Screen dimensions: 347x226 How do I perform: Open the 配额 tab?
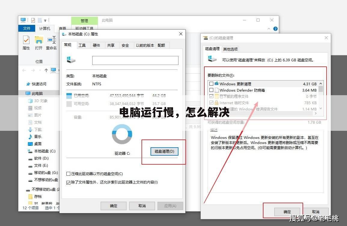pyautogui.click(x=161, y=45)
